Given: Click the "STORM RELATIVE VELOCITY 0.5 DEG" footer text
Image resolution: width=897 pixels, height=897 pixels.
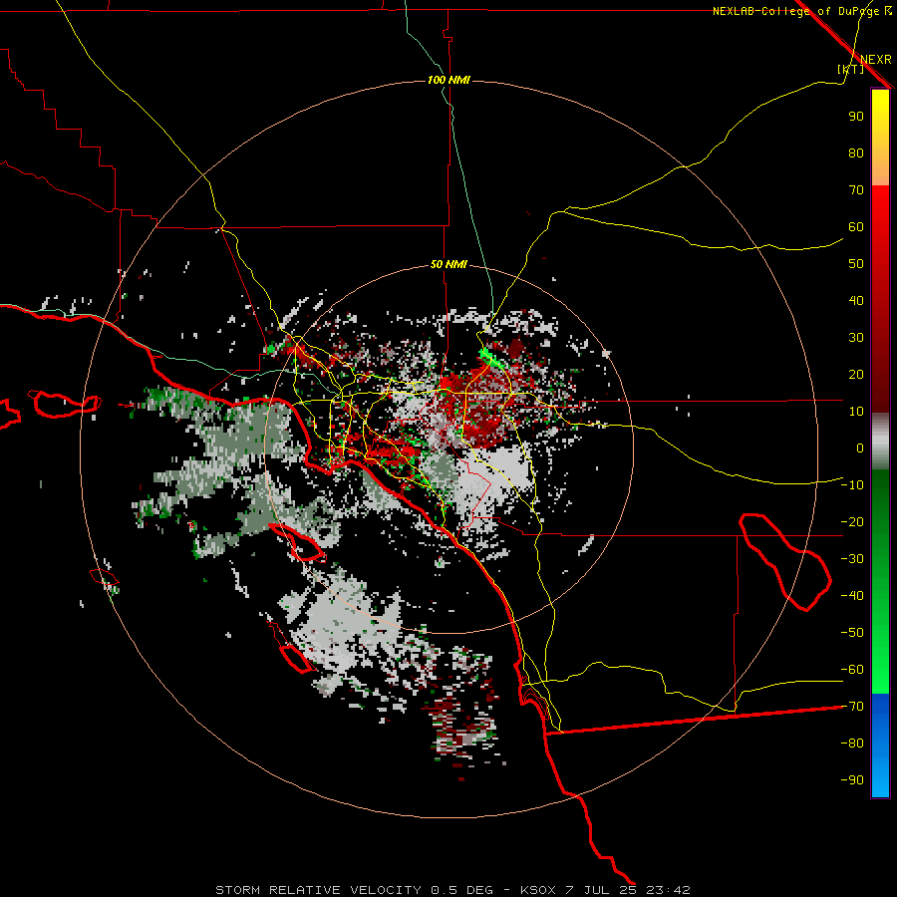Looking at the screenshot, I should (x=354, y=890).
